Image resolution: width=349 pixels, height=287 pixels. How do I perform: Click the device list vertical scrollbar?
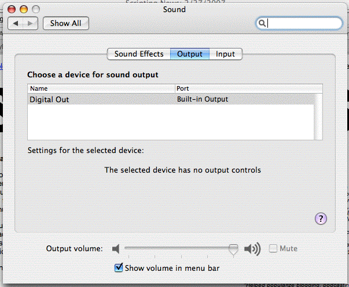tap(318, 115)
